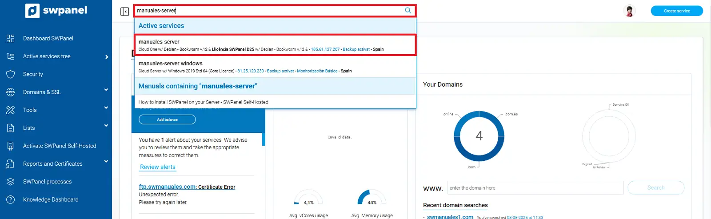711x219 pixels.
Task: Click the Dashboard SWPanel grid icon
Action: [x=11, y=39]
